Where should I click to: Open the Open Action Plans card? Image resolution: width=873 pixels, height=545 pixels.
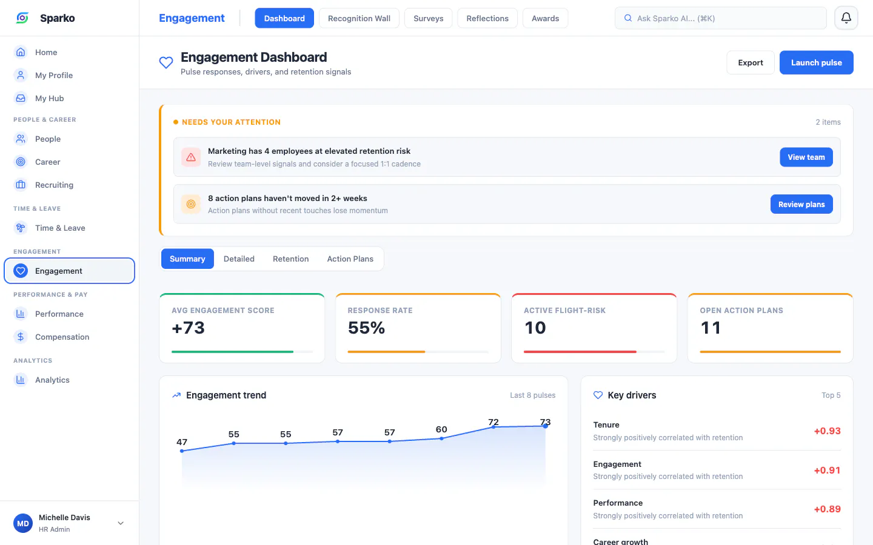pos(771,328)
